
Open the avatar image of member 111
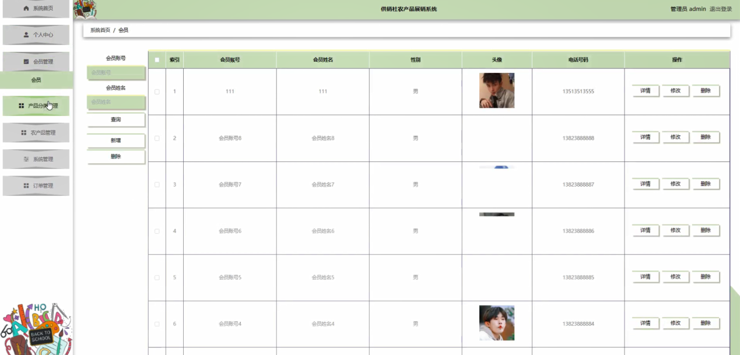(x=497, y=90)
